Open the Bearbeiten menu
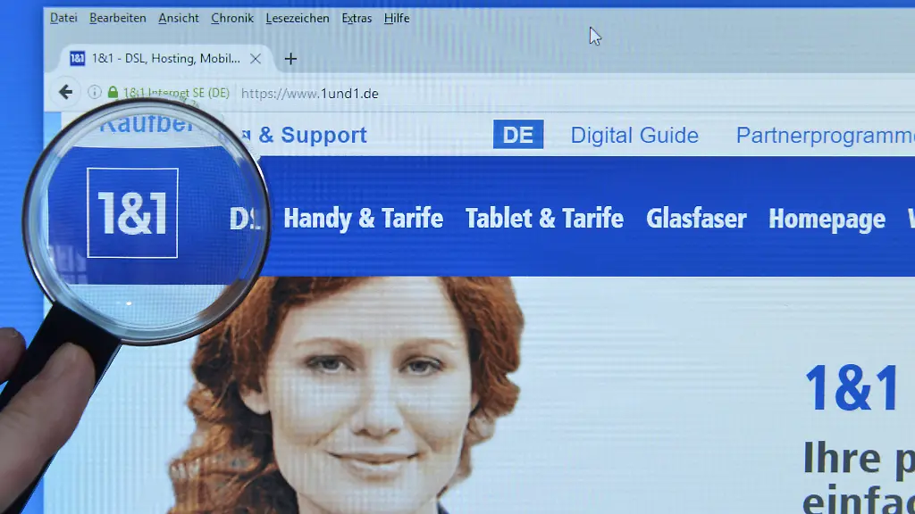This screenshot has width=915, height=514. click(x=118, y=18)
